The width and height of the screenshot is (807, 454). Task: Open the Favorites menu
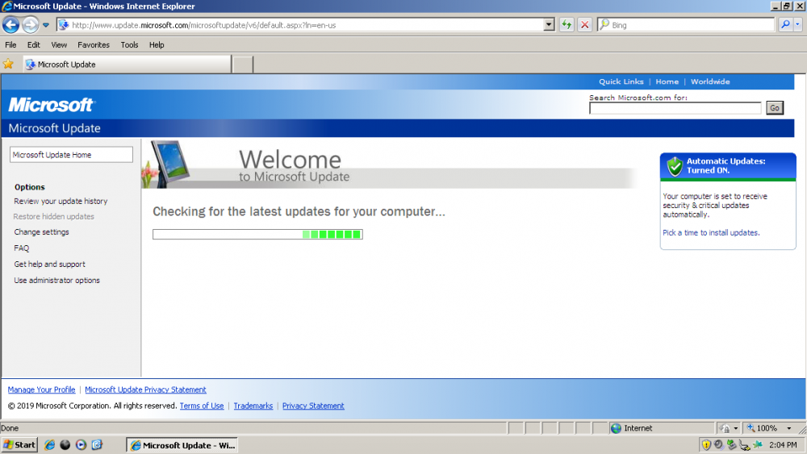click(94, 44)
